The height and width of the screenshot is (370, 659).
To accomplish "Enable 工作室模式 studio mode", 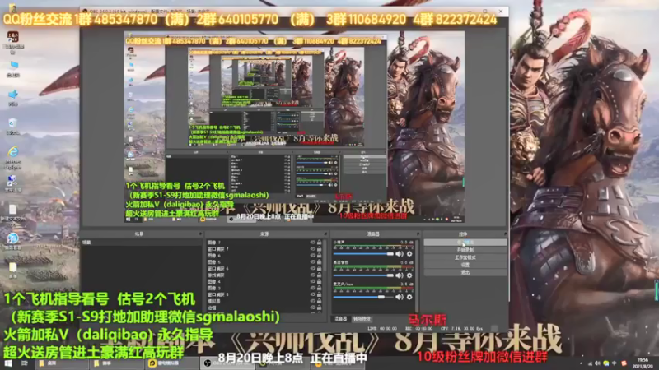I will (x=465, y=257).
